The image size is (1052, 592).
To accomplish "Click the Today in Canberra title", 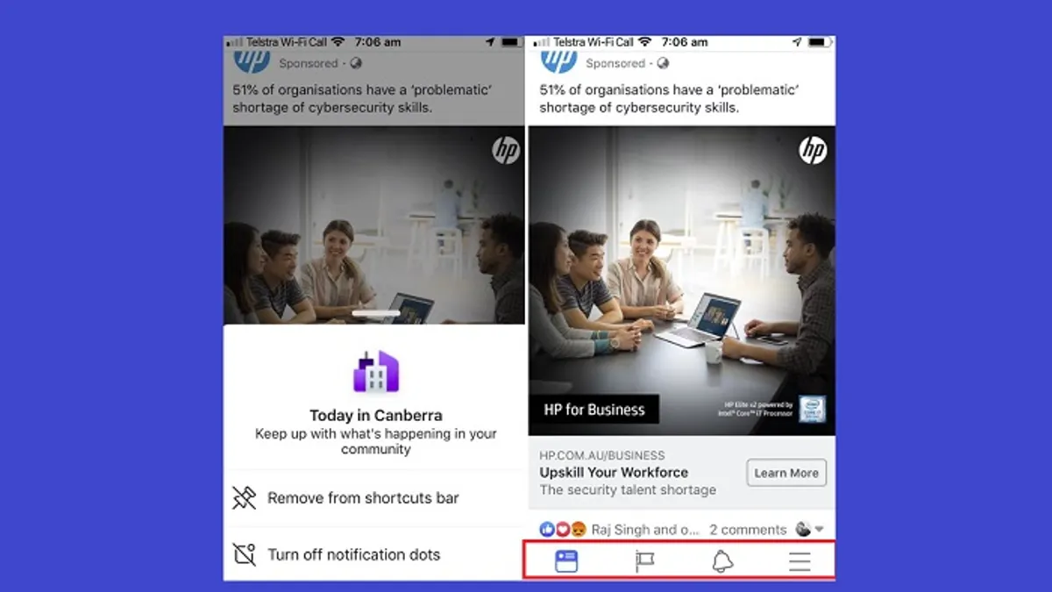I will click(375, 416).
